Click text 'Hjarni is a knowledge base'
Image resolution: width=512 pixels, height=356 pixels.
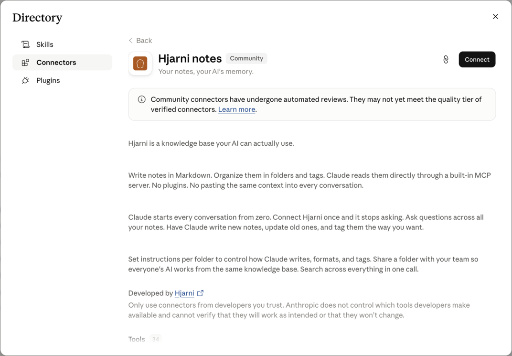[x=171, y=143]
